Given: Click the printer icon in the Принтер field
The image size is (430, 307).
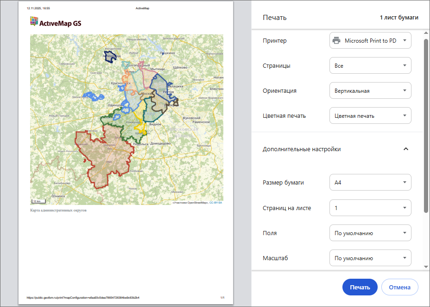Looking at the screenshot, I should 336,41.
